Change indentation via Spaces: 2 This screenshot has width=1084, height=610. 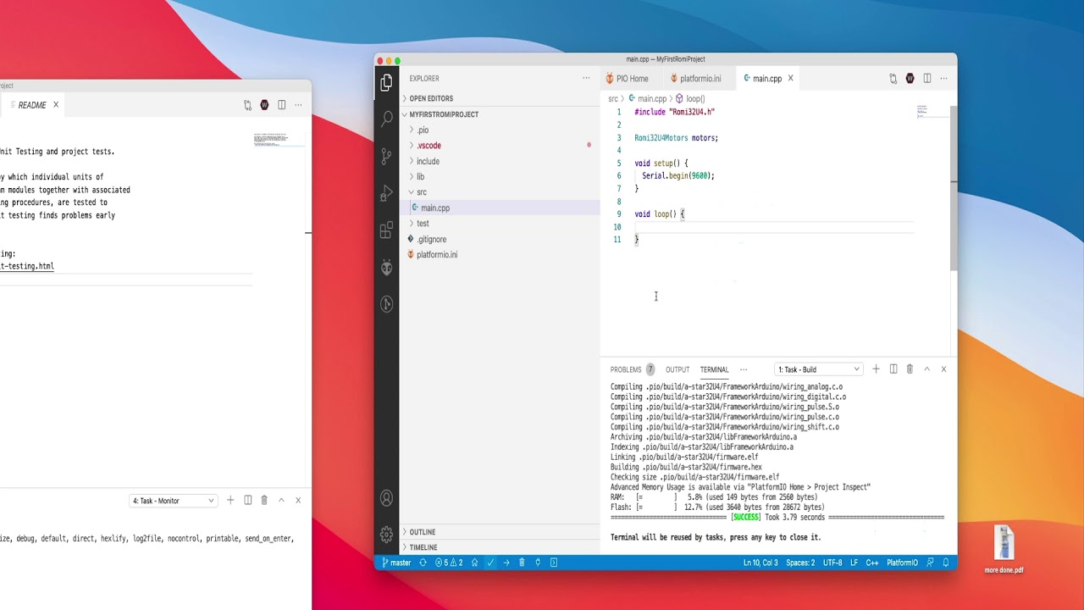[x=800, y=563]
